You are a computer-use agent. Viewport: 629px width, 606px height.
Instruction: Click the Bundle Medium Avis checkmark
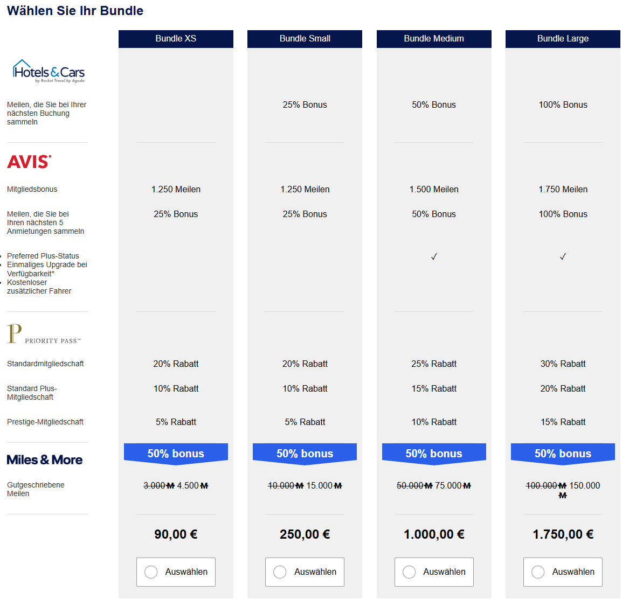tap(434, 256)
